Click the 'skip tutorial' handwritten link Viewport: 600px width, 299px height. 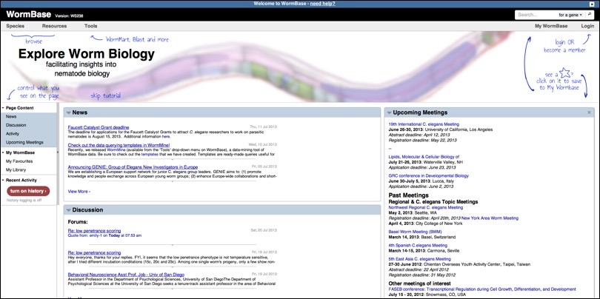click(106, 95)
